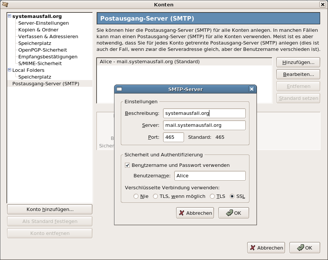Image resolution: width=328 pixels, height=260 pixels.
Task: Collapse the Local Folders tree
Action: pyautogui.click(x=9, y=70)
